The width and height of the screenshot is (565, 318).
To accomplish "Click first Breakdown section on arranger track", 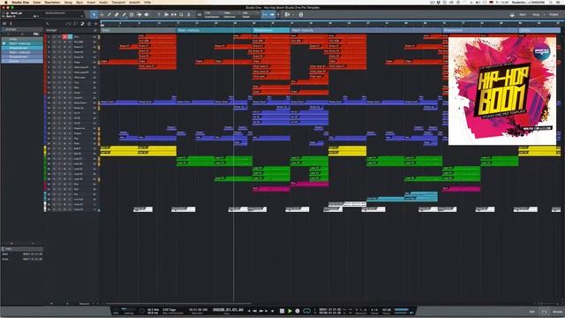I will (271, 30).
